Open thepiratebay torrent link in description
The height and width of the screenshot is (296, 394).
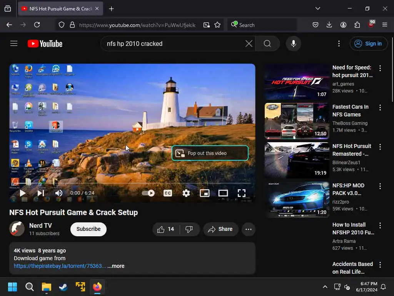coord(60,266)
